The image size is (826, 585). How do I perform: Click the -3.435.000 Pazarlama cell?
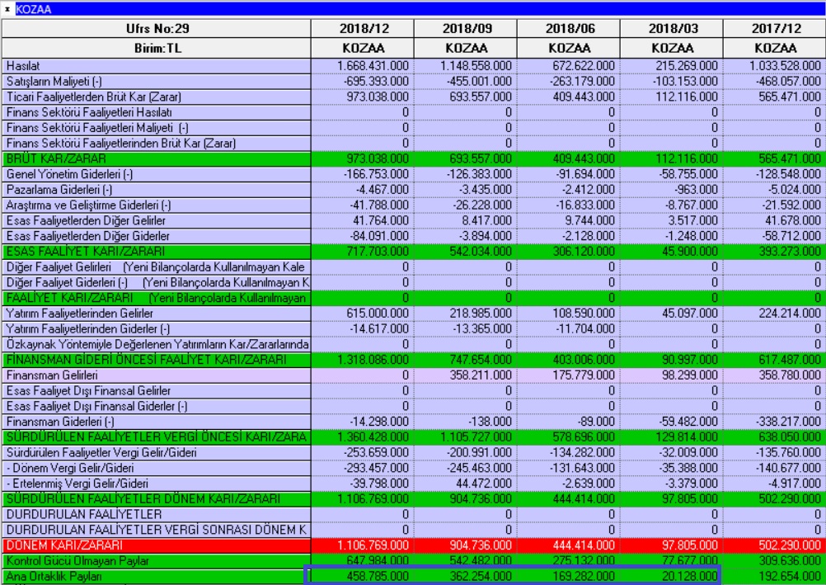466,190
